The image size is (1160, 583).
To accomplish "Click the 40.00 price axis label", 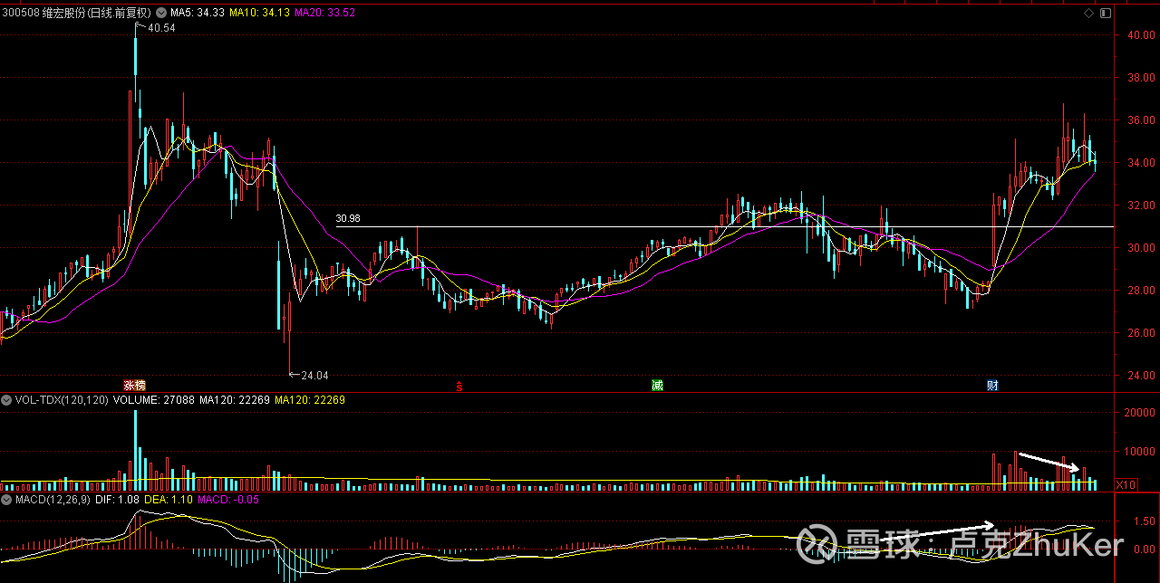I will [1140, 35].
